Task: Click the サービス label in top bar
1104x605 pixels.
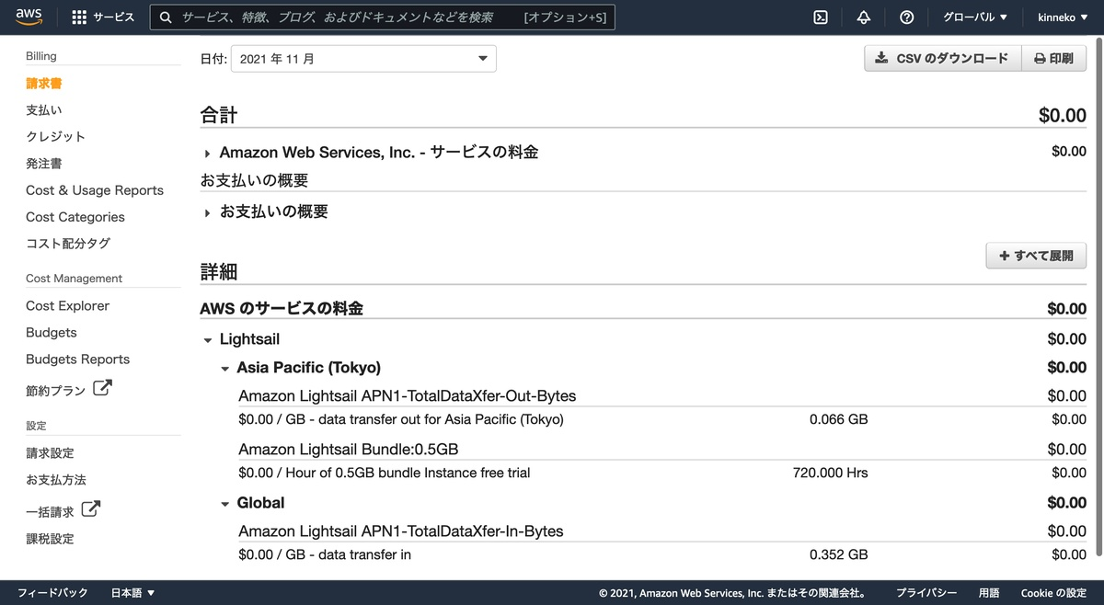Action: [113, 17]
